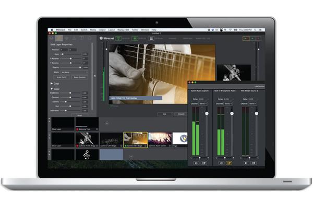Open Notification Center from the menu bar
This screenshot has height=209, width=313.
pos(260,30)
